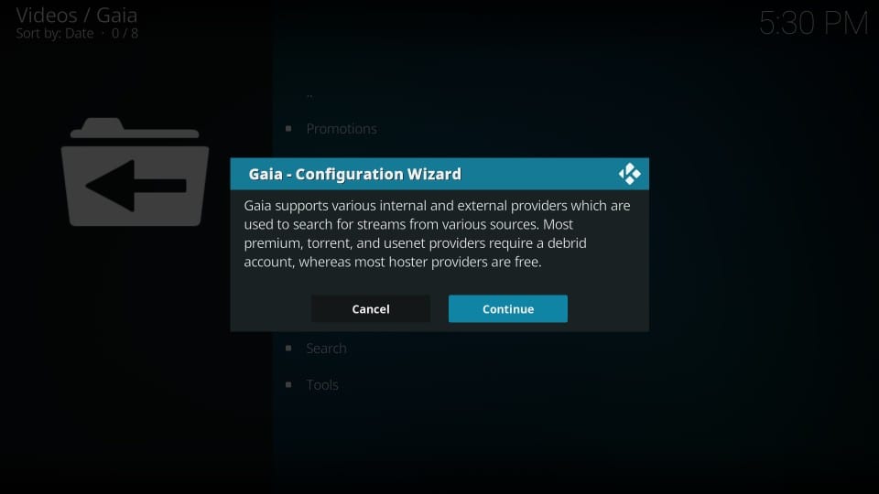This screenshot has width=879, height=494.
Task: Click the Continue button in the wizard
Action: 508,308
